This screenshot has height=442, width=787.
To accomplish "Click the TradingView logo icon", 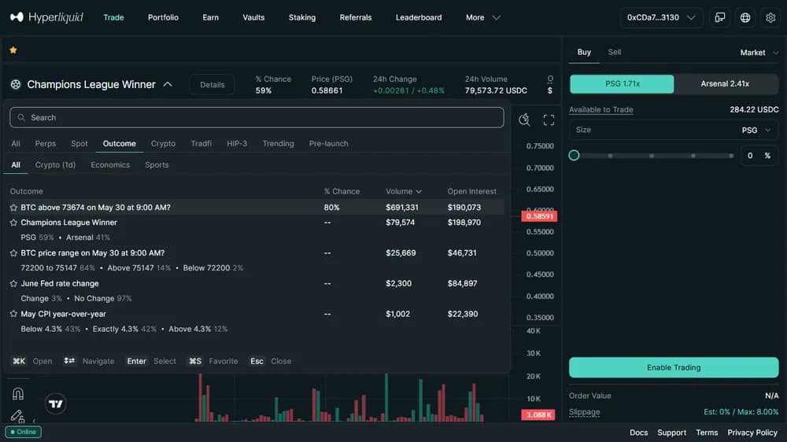I will tap(56, 403).
